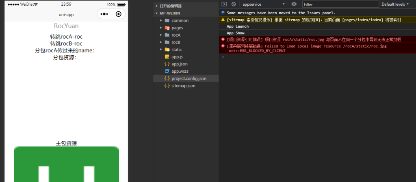Screen dimensions: 416x182
Task: Click the sitemap.json file icon
Action: [x=167, y=86]
